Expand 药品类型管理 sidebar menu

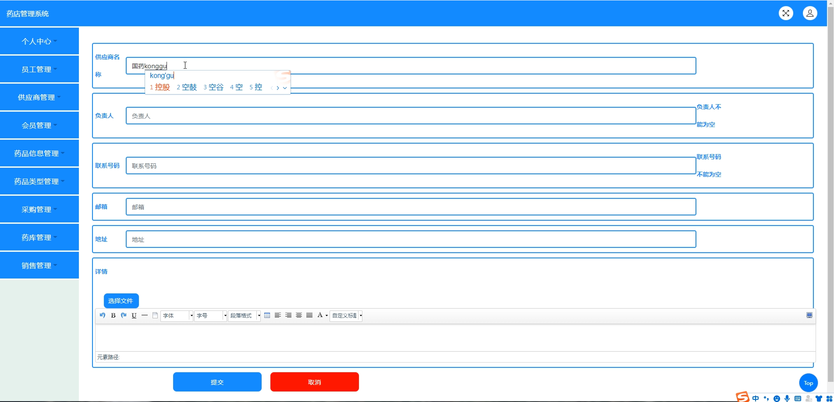coord(39,181)
